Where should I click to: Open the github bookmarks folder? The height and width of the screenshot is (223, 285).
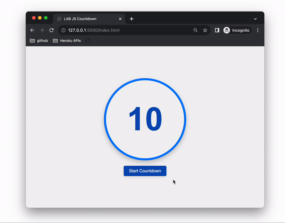(x=39, y=41)
